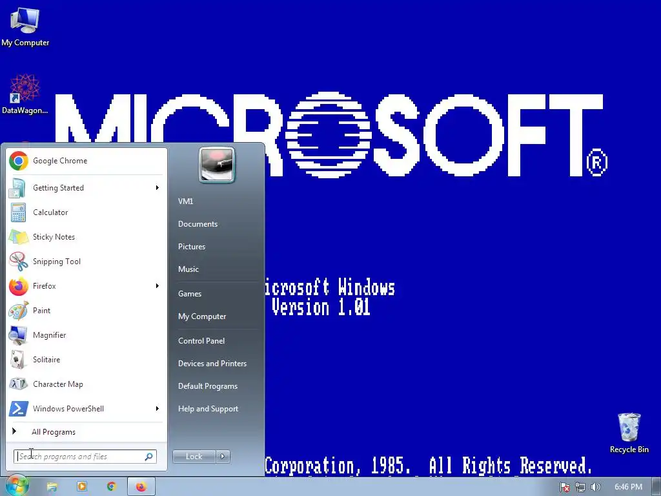Launch Calculator via its icon
The height and width of the screenshot is (496, 661).
18,212
